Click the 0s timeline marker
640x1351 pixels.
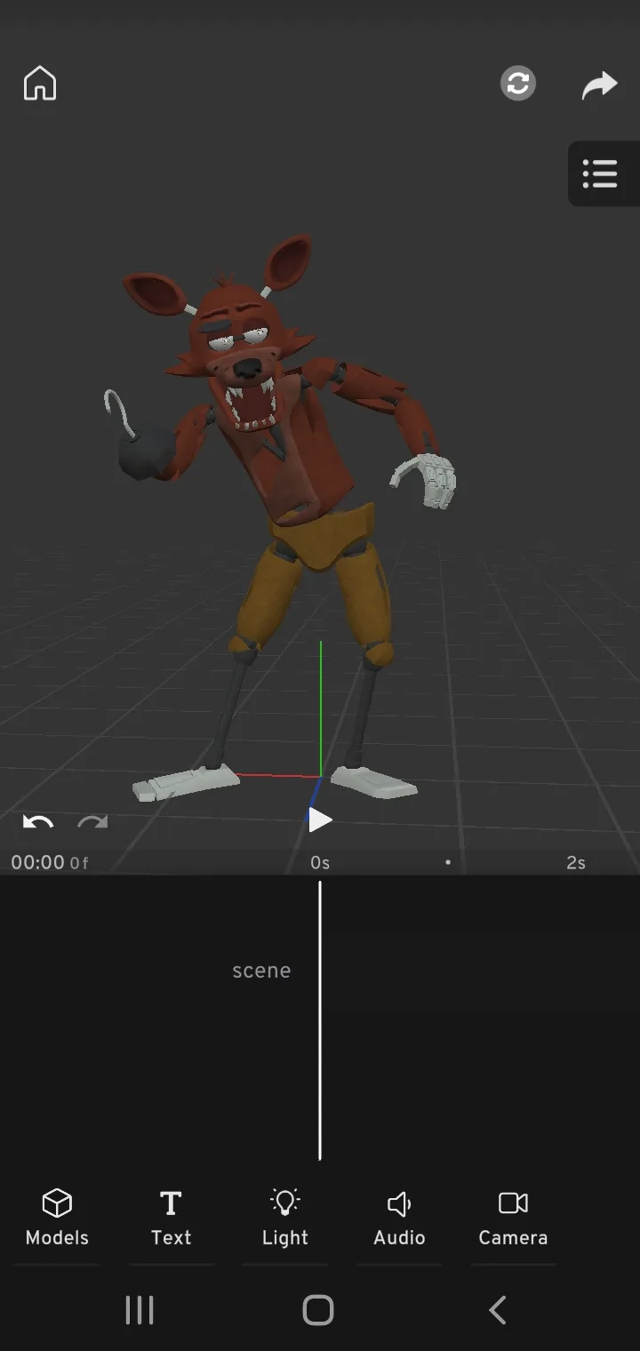[x=320, y=863]
